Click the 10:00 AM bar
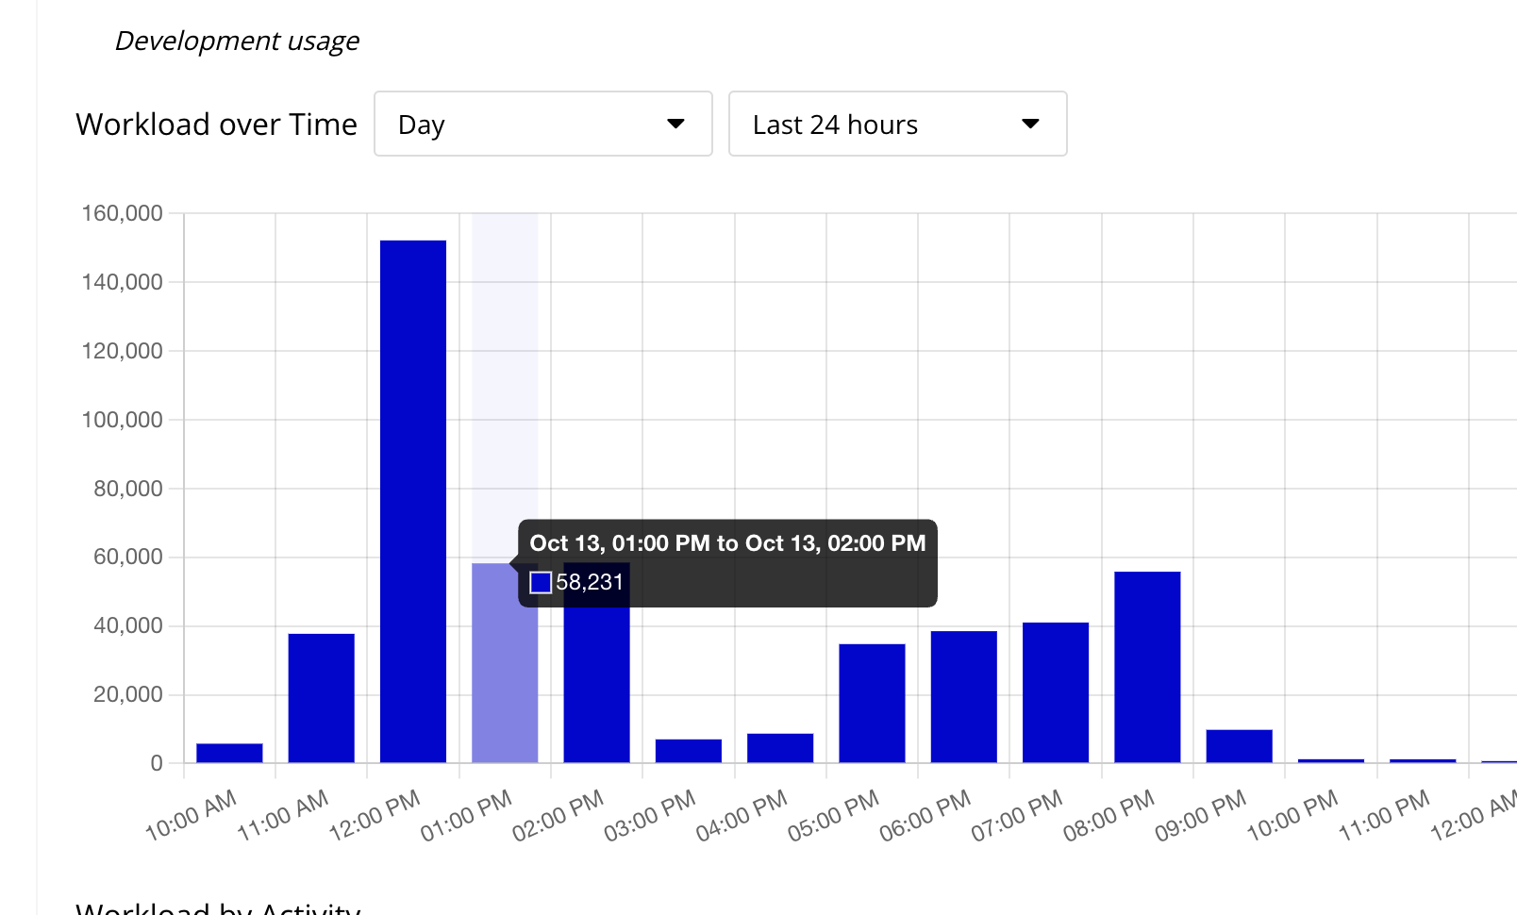This screenshot has height=915, width=1517. [229, 753]
